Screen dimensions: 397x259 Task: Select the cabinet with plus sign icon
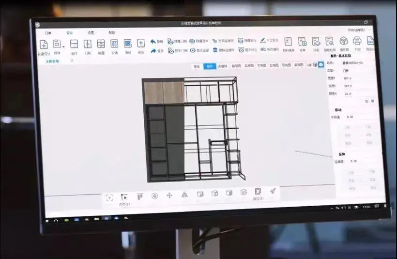141,43
